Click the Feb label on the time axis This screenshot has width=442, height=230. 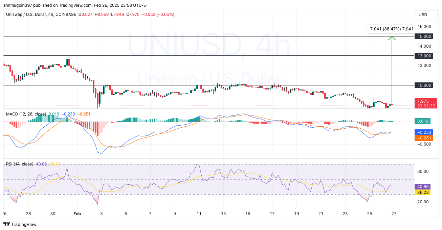(x=77, y=213)
